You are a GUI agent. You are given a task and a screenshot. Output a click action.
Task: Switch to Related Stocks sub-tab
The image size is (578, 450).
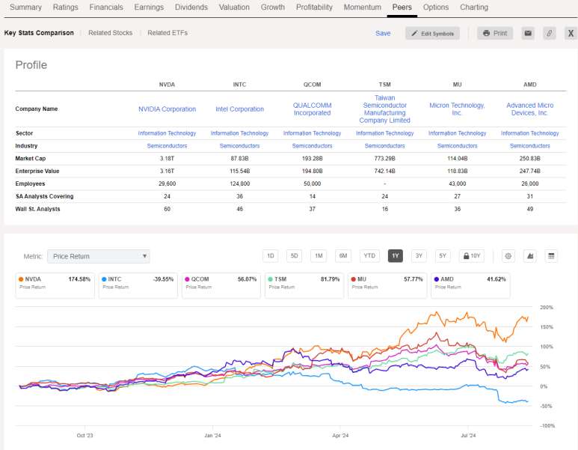110,33
